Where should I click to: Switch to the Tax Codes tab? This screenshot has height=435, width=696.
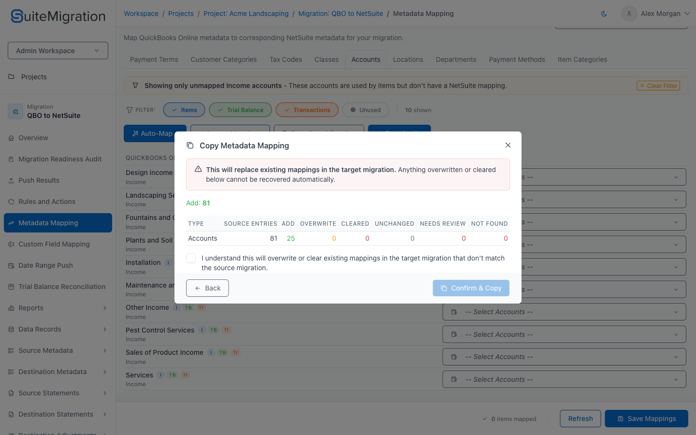point(286,59)
